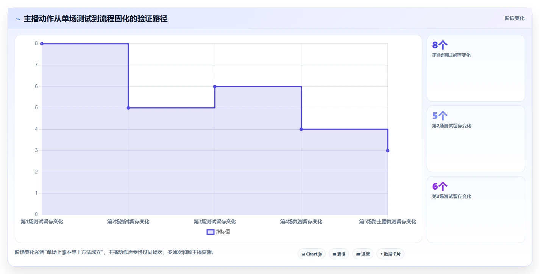Click the x-axis label 第3场测试留存变化

tap(215, 221)
